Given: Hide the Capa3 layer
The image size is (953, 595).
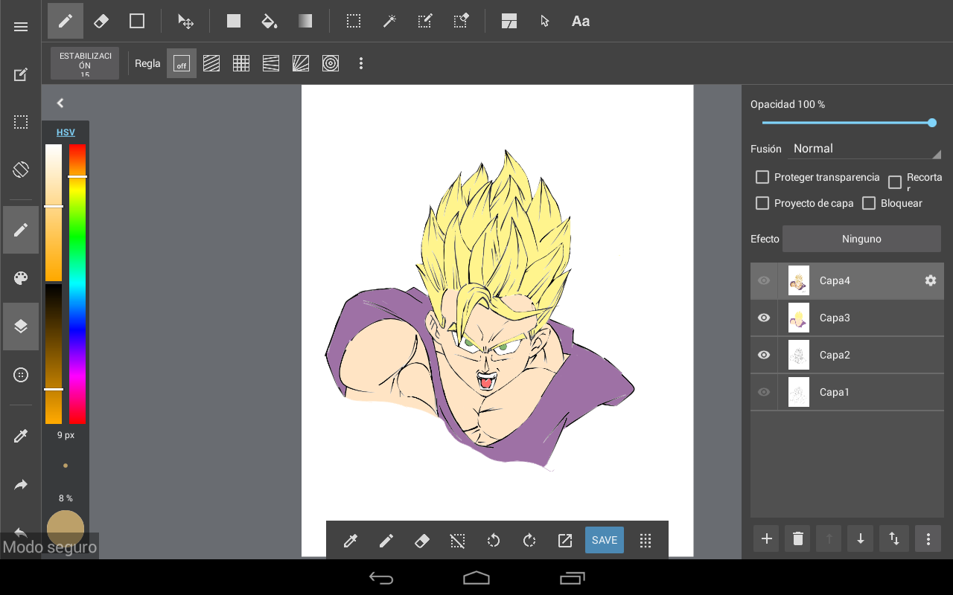Looking at the screenshot, I should click(x=764, y=318).
